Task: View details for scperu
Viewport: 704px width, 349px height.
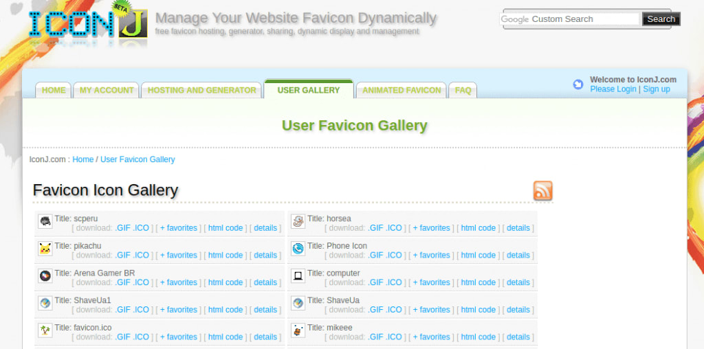Action: (265, 228)
